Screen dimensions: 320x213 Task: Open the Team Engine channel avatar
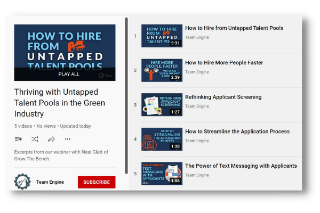click(x=22, y=182)
